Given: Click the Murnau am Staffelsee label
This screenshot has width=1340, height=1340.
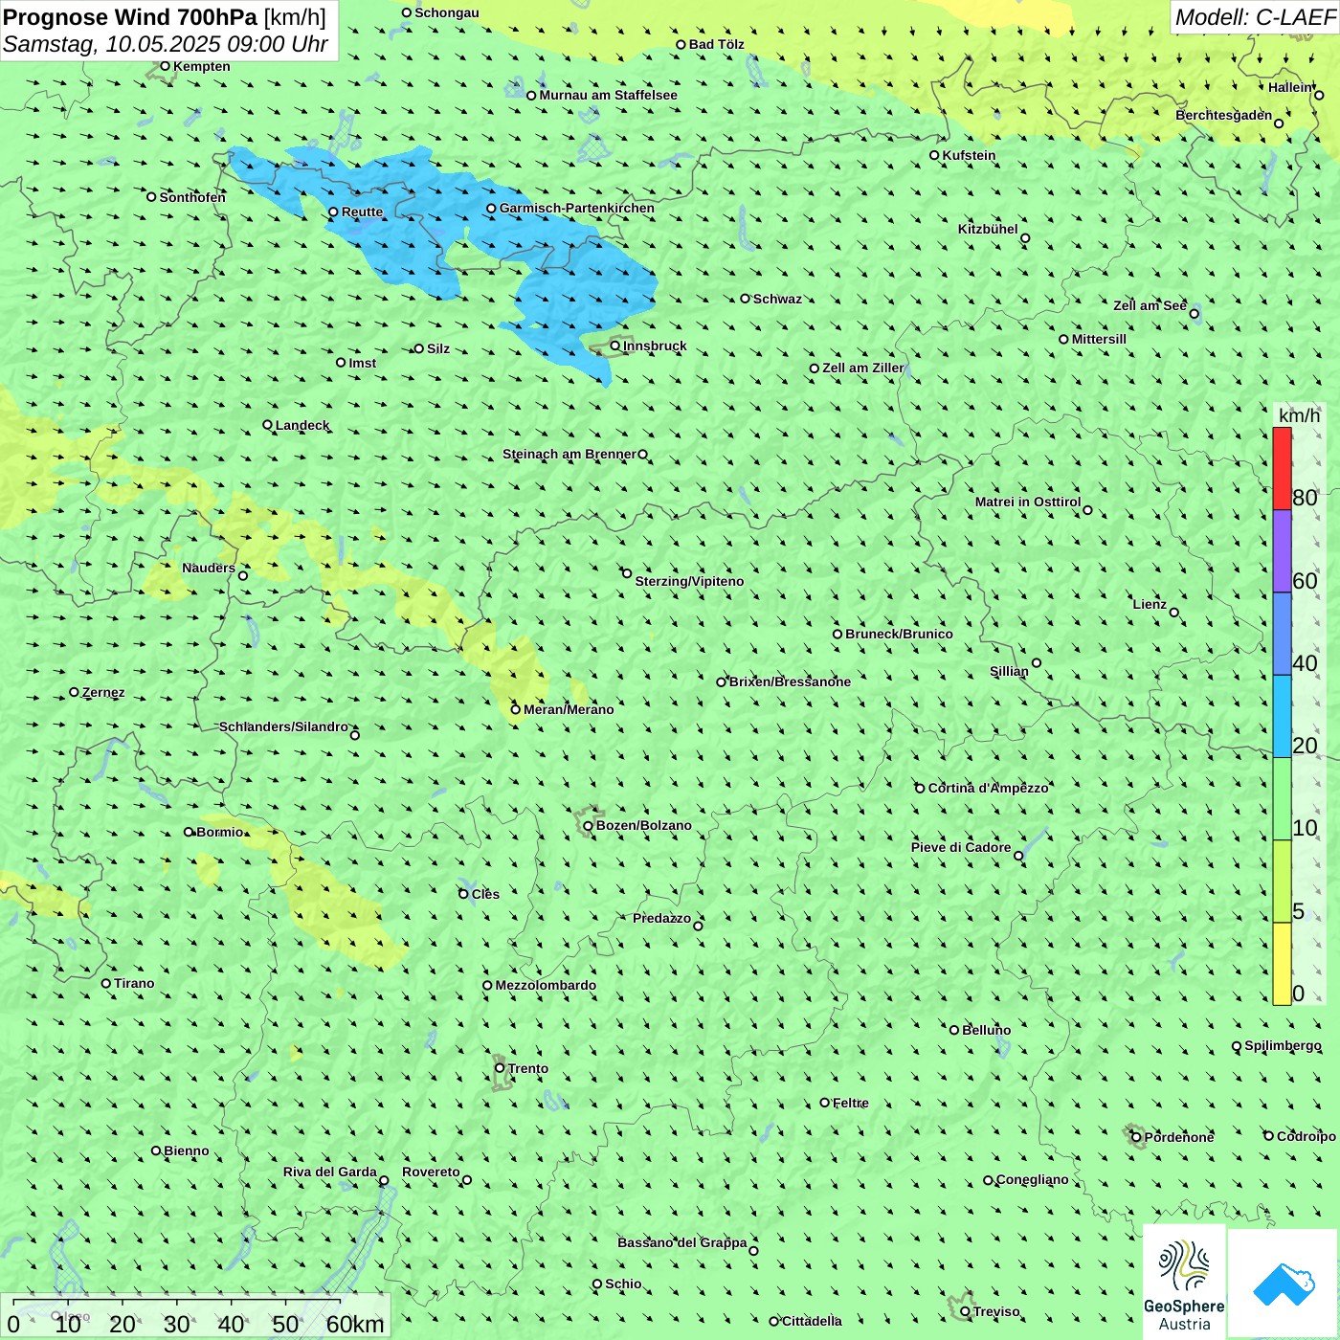Looking at the screenshot, I should pyautogui.click(x=608, y=95).
